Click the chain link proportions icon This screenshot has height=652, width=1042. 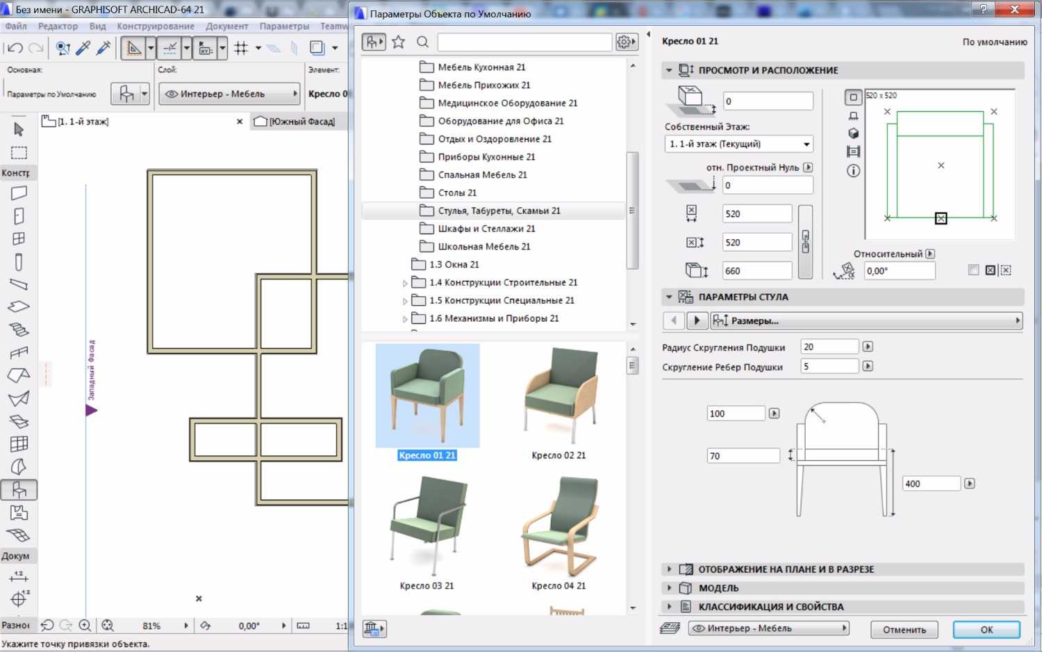point(805,242)
